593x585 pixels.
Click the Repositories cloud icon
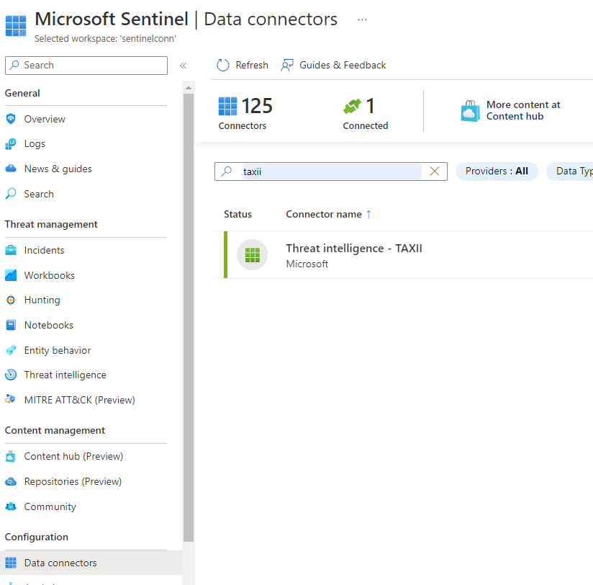point(11,481)
